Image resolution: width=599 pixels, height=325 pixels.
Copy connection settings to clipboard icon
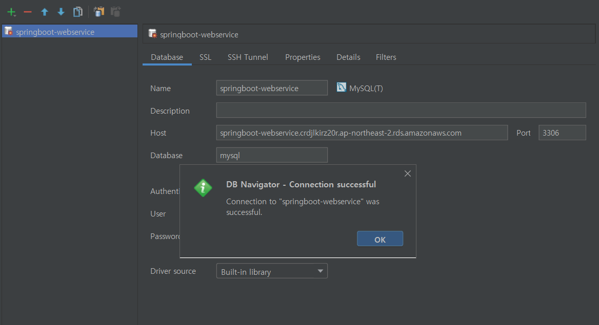(x=99, y=12)
